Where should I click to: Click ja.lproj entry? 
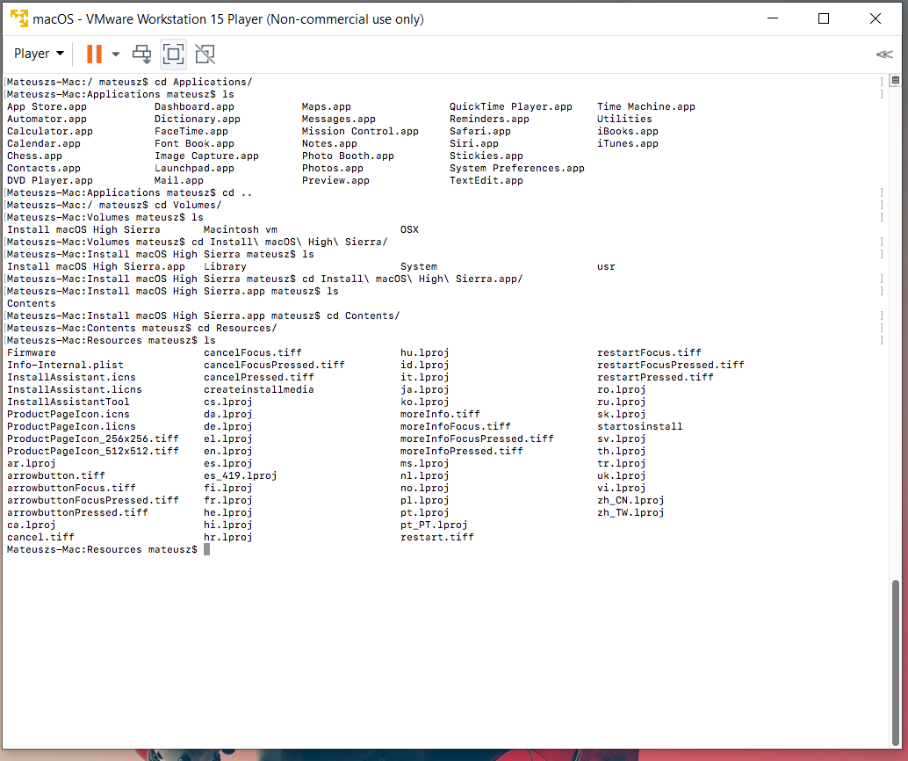424,389
